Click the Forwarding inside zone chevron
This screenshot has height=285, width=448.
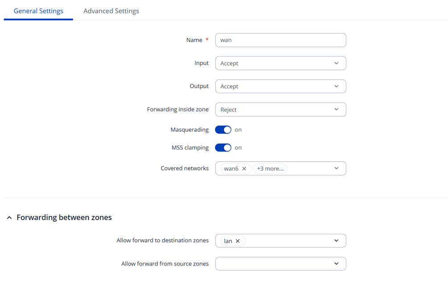(x=336, y=110)
